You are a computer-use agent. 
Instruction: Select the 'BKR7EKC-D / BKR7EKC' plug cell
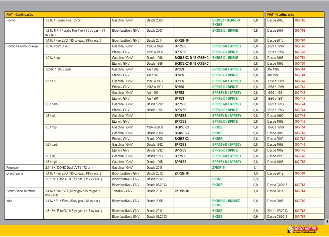point(192,64)
